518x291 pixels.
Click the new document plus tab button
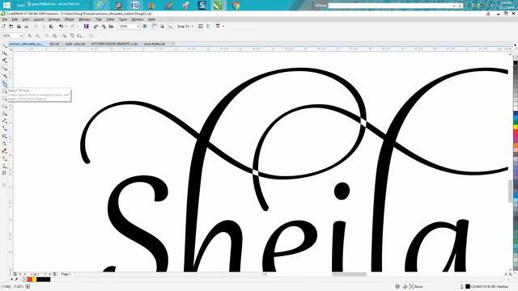click(x=172, y=44)
